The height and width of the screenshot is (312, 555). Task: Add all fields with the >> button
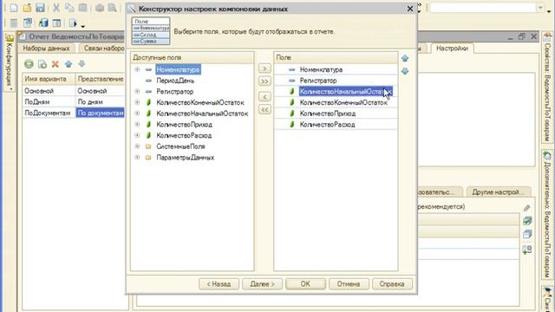(x=264, y=81)
